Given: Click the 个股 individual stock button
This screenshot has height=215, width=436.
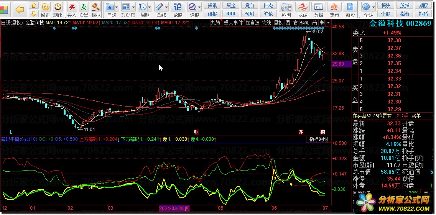Looking at the screenshot, I should pyautogui.click(x=386, y=13).
